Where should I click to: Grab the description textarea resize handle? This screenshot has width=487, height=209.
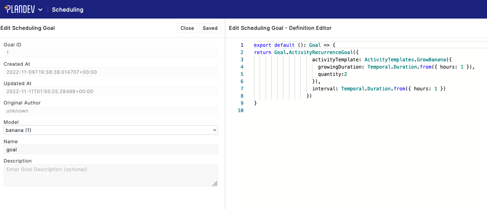215,183
